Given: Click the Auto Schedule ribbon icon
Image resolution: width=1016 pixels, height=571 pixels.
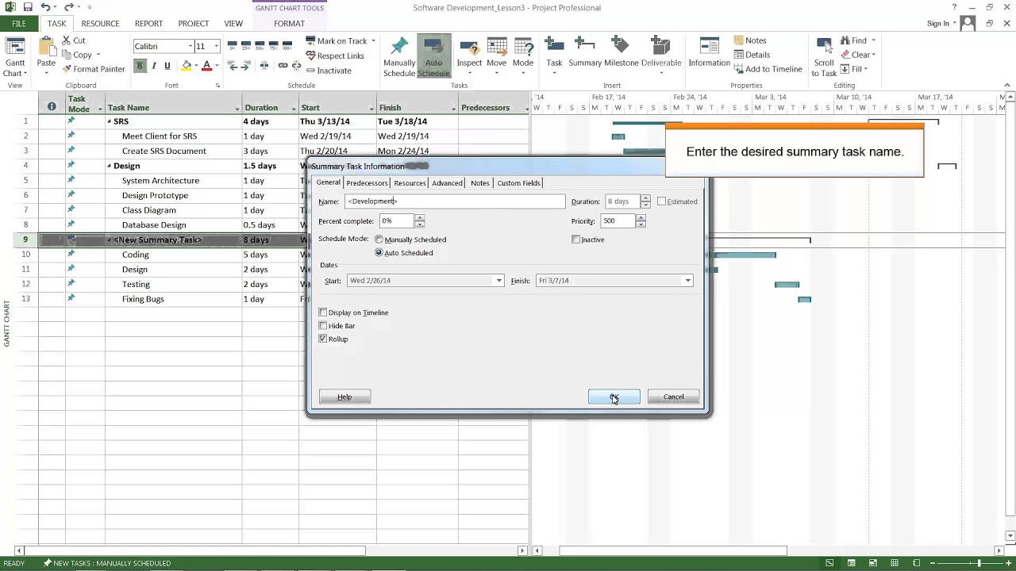Looking at the screenshot, I should coord(433,56).
